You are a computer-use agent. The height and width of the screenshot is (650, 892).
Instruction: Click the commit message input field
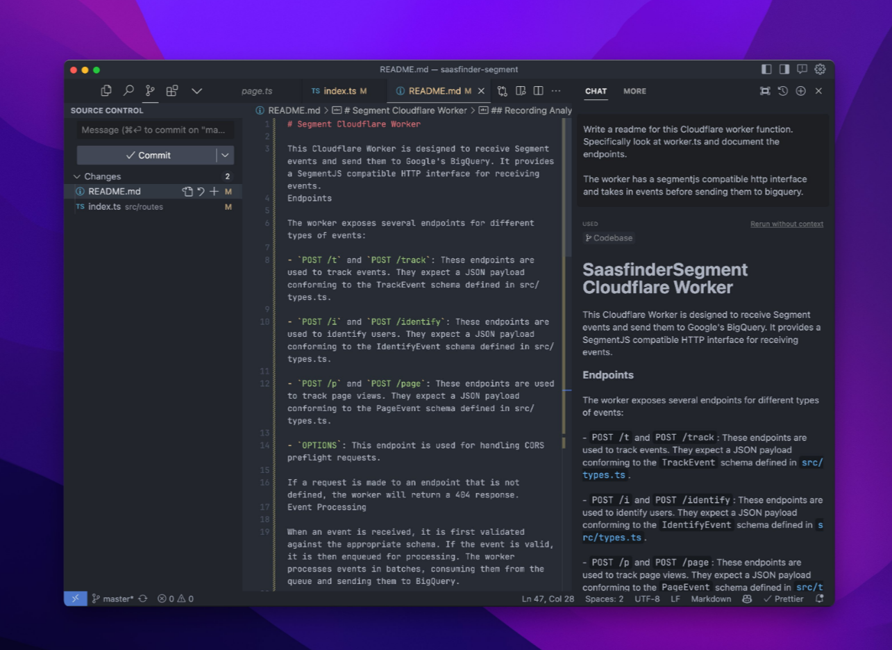pyautogui.click(x=155, y=130)
